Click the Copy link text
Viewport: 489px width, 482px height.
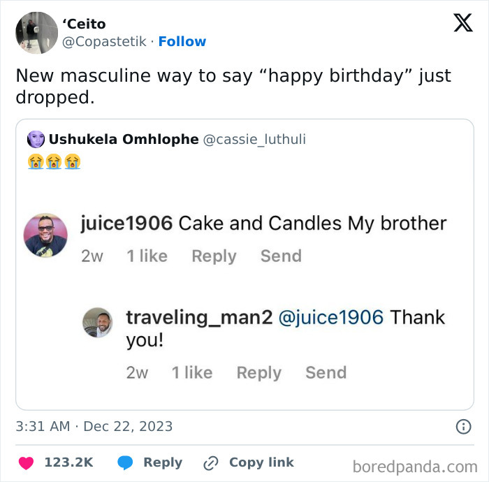261,462
